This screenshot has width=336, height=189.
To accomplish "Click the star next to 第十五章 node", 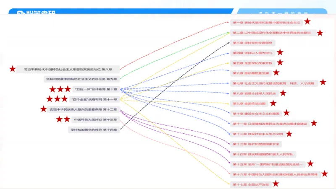I will pos(310,164).
